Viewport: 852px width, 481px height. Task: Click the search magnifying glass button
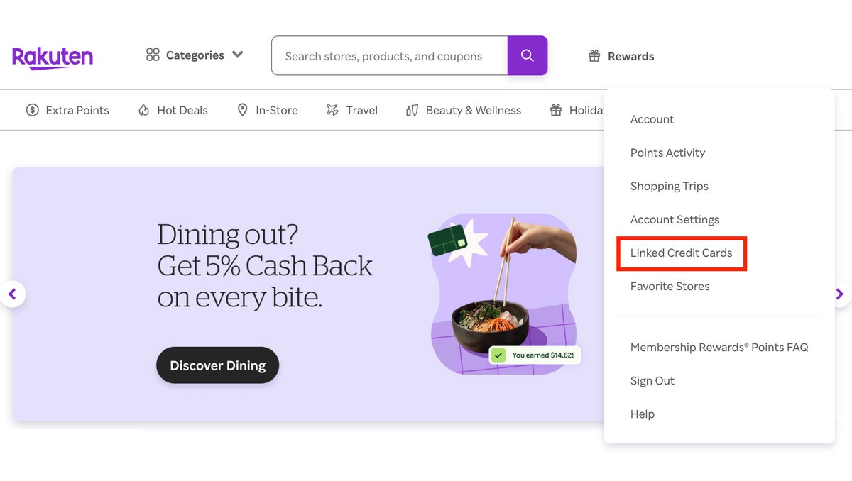[528, 55]
